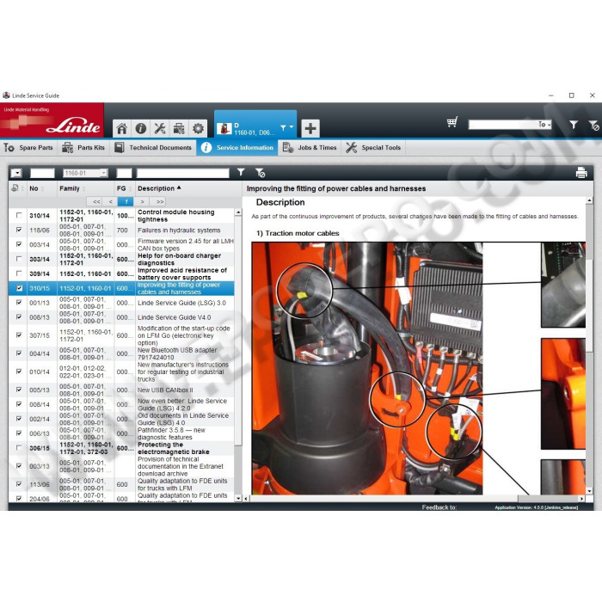Open the Family 1160-01 dropdown filter
Screen dimensions: 602x602
(x=85, y=173)
